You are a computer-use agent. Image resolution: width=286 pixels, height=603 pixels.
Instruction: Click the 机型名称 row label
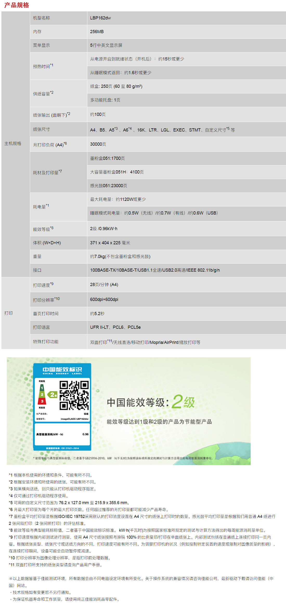(x=41, y=18)
